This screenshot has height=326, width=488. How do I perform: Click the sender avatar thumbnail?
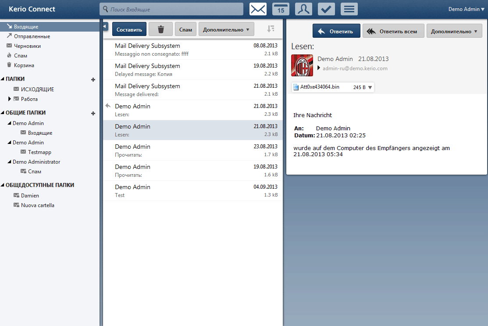click(302, 65)
